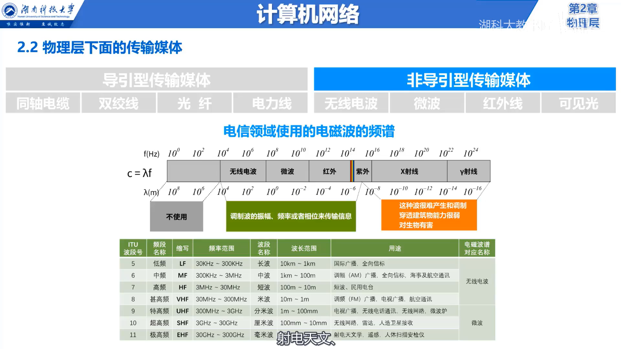Click the 无线电波 spectrum segment
The height and width of the screenshot is (349, 621).
243,171
